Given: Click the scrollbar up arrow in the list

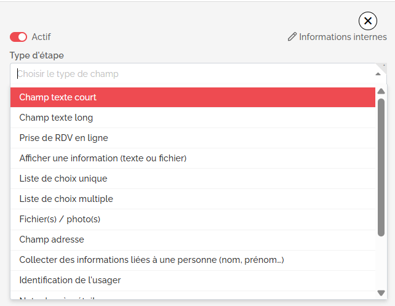Looking at the screenshot, I should point(381,91).
